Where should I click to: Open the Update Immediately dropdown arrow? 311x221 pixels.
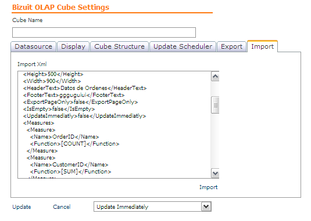[206, 206]
